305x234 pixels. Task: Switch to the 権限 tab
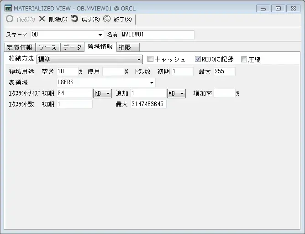(x=128, y=47)
